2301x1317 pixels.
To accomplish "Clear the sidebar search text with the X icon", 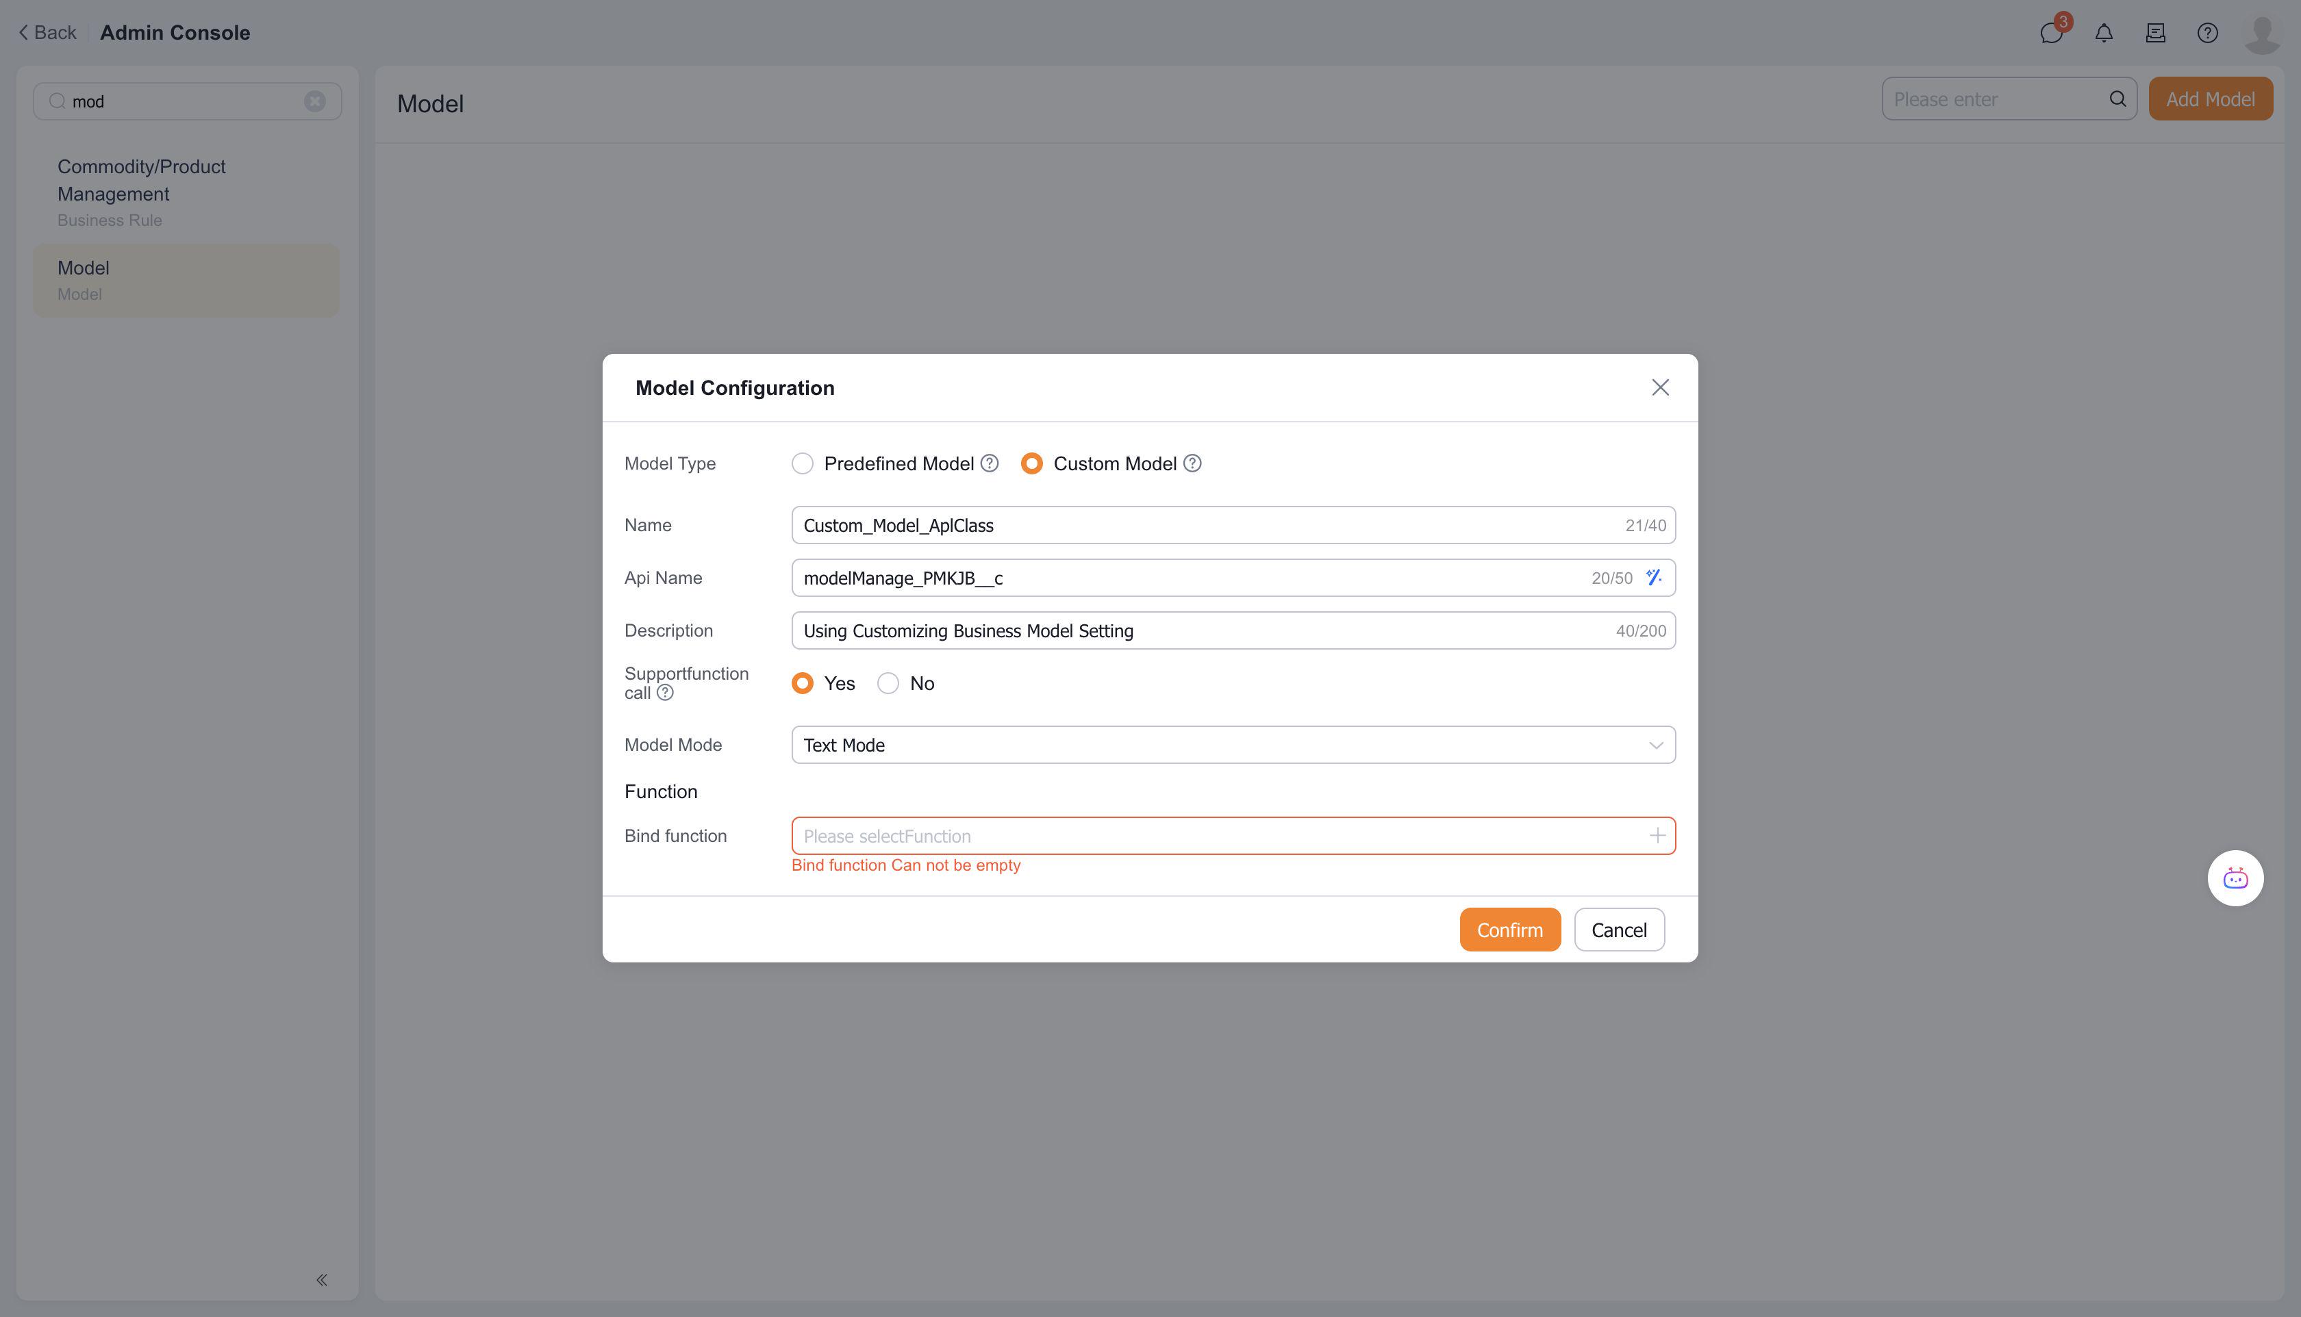I will [x=314, y=101].
